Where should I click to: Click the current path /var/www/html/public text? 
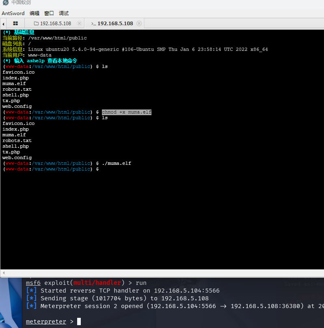[57, 38]
